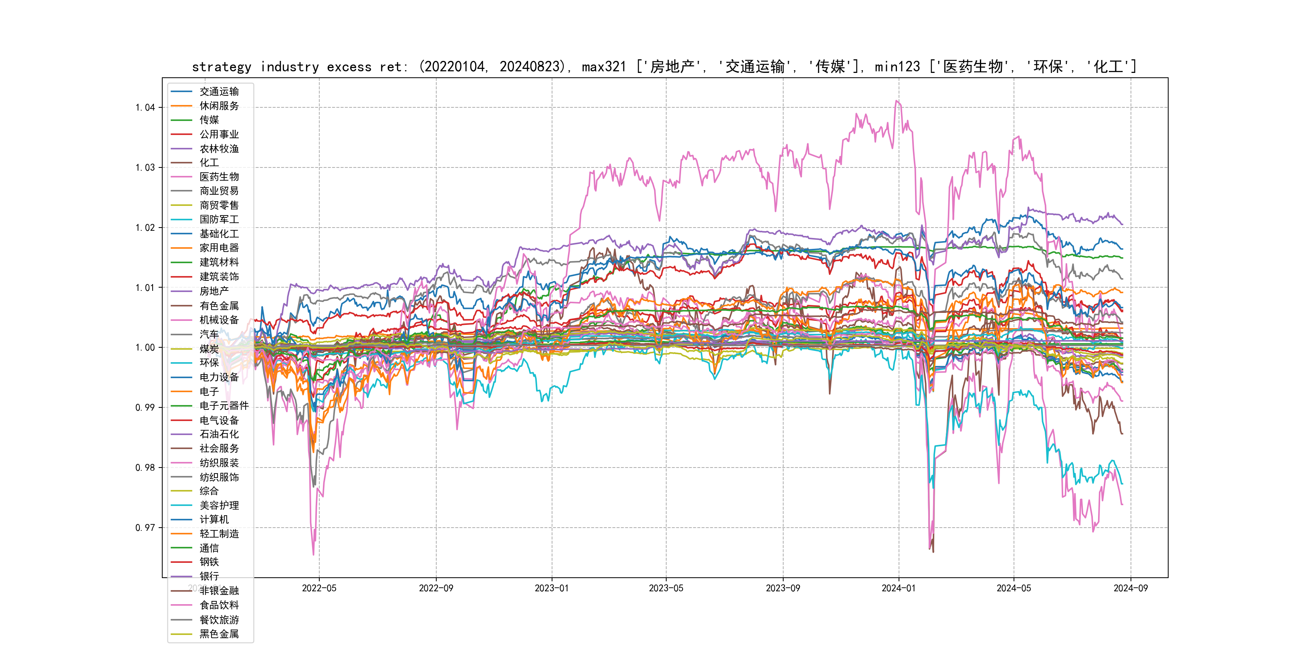Screen dimensions: 1298x649
Task: Choose the 计算机 legend label
Action: pos(214,520)
